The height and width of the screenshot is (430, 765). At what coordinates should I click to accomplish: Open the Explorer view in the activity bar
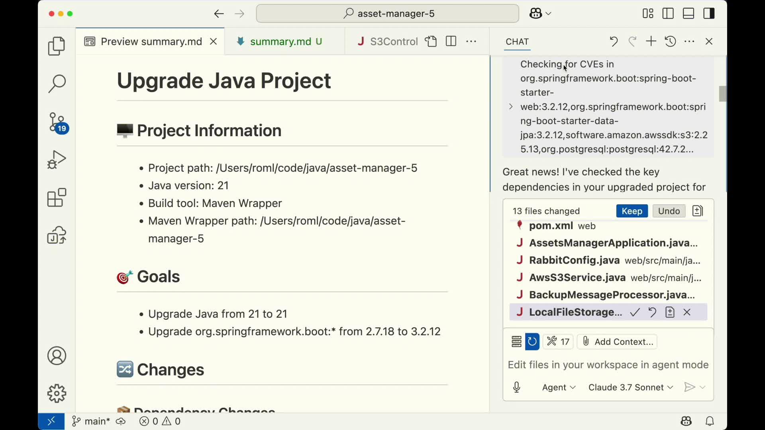pos(56,46)
